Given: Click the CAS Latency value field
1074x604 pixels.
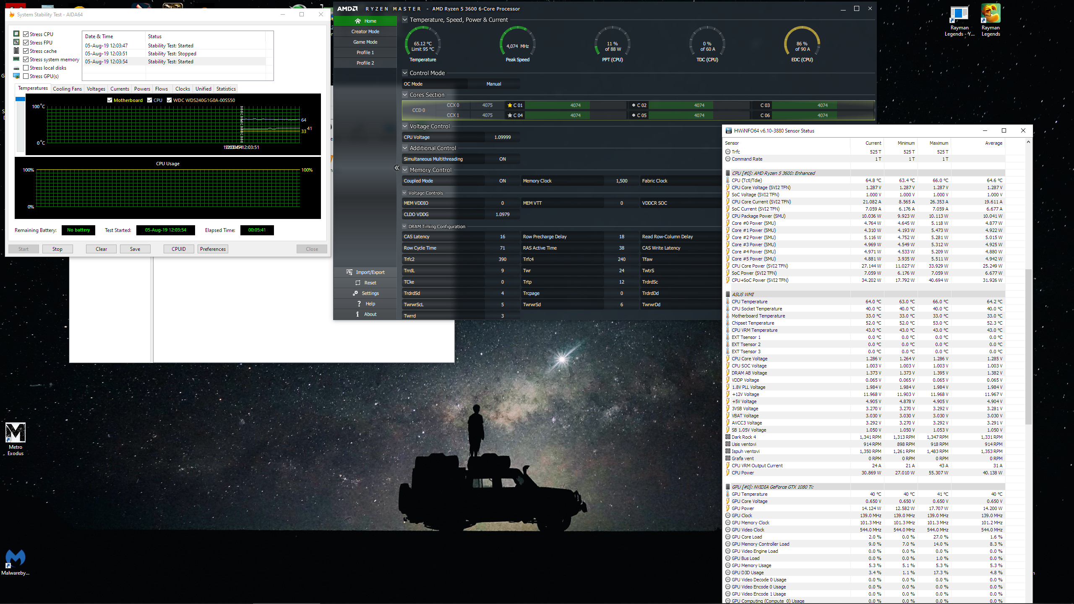Looking at the screenshot, I should [x=502, y=237].
